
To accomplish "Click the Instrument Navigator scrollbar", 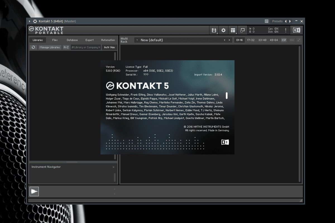I will tap(115, 178).
